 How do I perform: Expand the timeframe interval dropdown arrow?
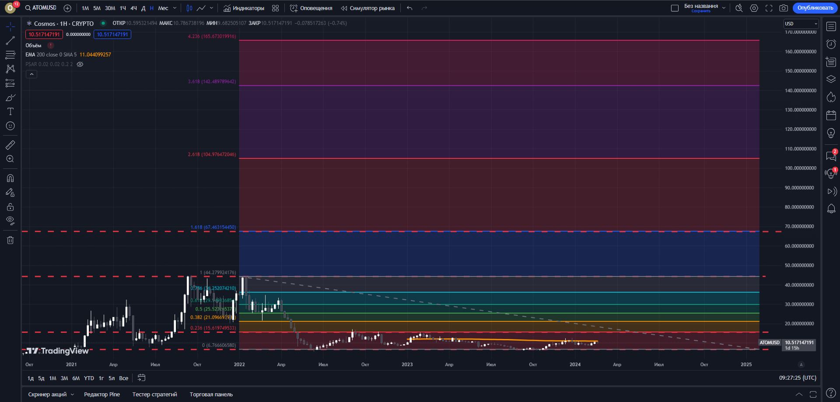[x=175, y=8]
